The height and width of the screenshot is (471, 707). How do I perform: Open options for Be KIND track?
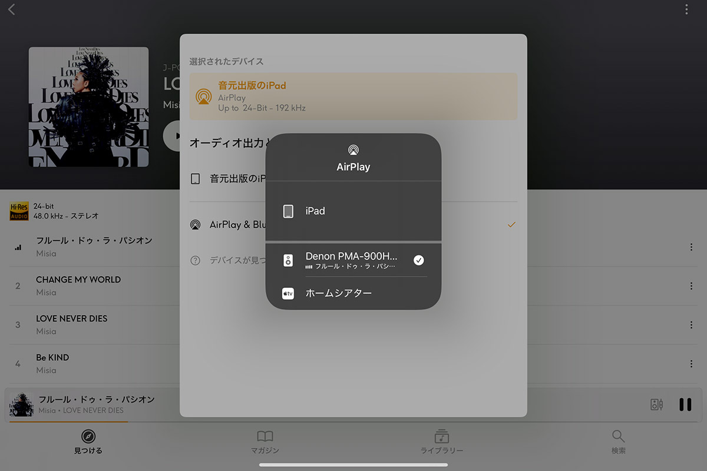(x=691, y=364)
